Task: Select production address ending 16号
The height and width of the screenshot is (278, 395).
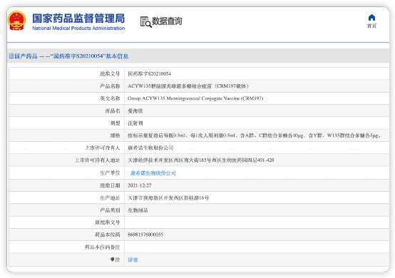Action: pos(168,198)
